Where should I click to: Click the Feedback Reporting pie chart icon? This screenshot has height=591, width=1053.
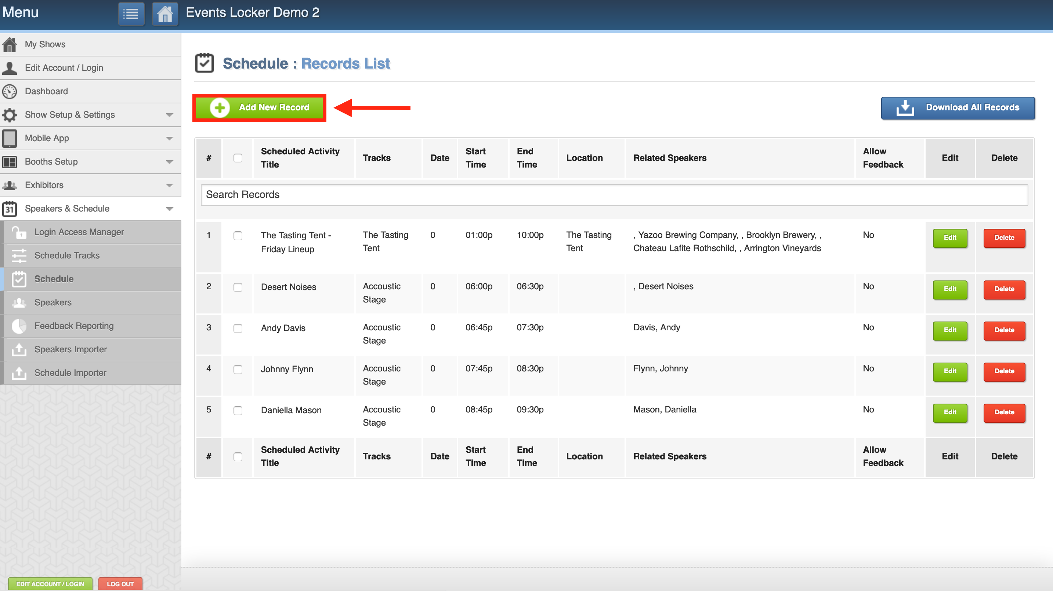19,326
